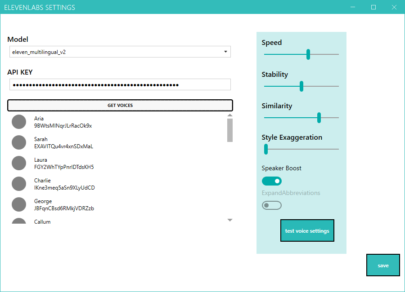405x292 pixels.
Task: Click voice ID JBFqnCBsd6RMkjVDRZzb
Action: pos(64,208)
